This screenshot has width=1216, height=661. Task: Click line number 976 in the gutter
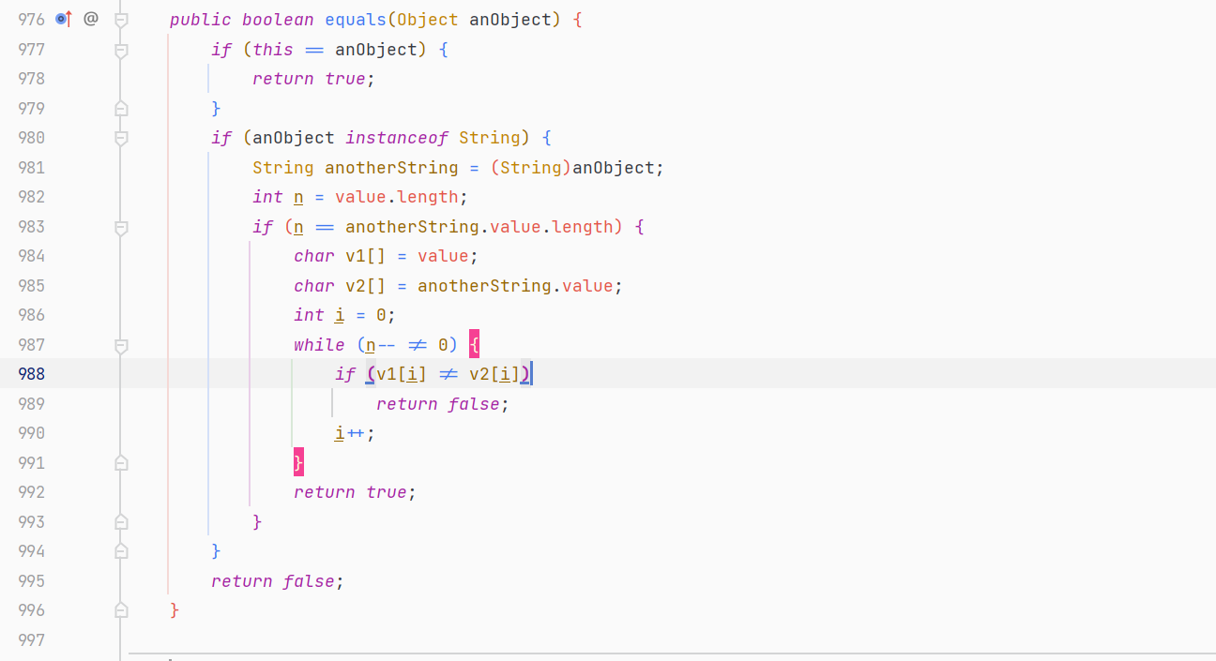(31, 20)
